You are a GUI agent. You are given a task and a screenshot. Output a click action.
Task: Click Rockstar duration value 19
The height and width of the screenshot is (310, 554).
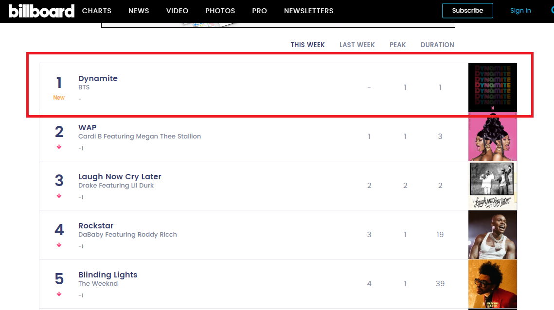(440, 234)
